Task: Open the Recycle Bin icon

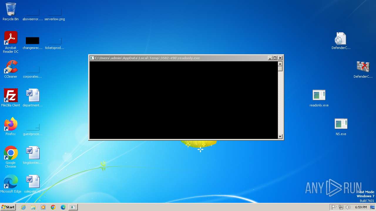Action: click(11, 12)
